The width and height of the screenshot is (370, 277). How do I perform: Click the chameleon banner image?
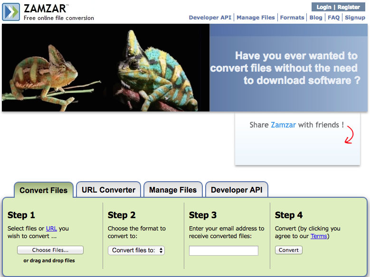pyautogui.click(x=106, y=68)
